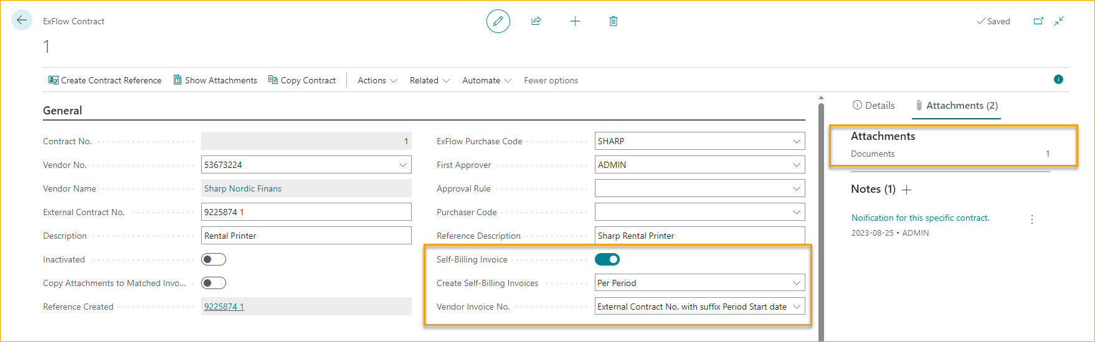Add a new note with the plus icon
The image size is (1095, 342).
click(x=907, y=190)
